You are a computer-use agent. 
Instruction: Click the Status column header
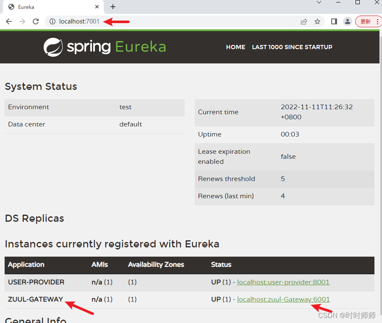pyautogui.click(x=221, y=265)
